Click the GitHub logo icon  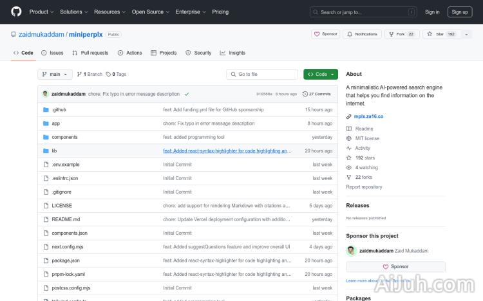16,12
